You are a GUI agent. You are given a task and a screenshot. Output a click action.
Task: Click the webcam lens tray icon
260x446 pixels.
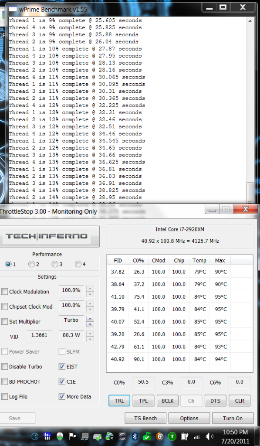[x=122, y=436]
